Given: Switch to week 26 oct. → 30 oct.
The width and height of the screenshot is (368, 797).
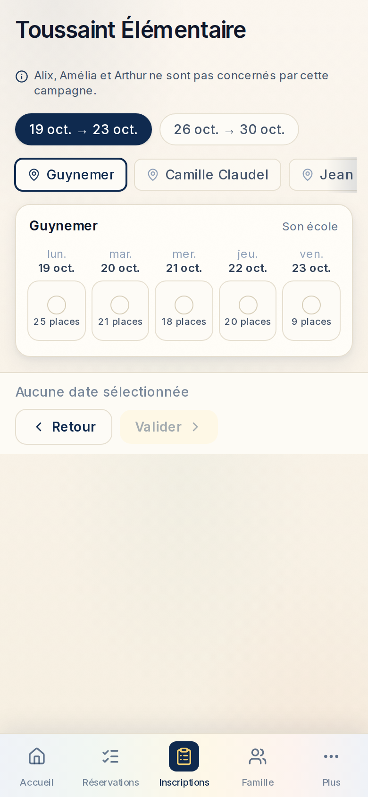Looking at the screenshot, I should [229, 129].
